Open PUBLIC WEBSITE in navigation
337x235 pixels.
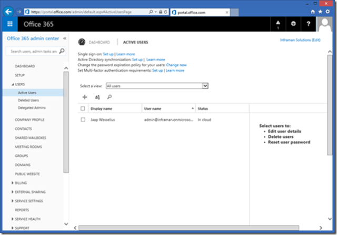coord(27,174)
